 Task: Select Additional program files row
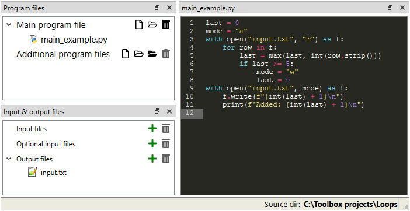pos(63,54)
